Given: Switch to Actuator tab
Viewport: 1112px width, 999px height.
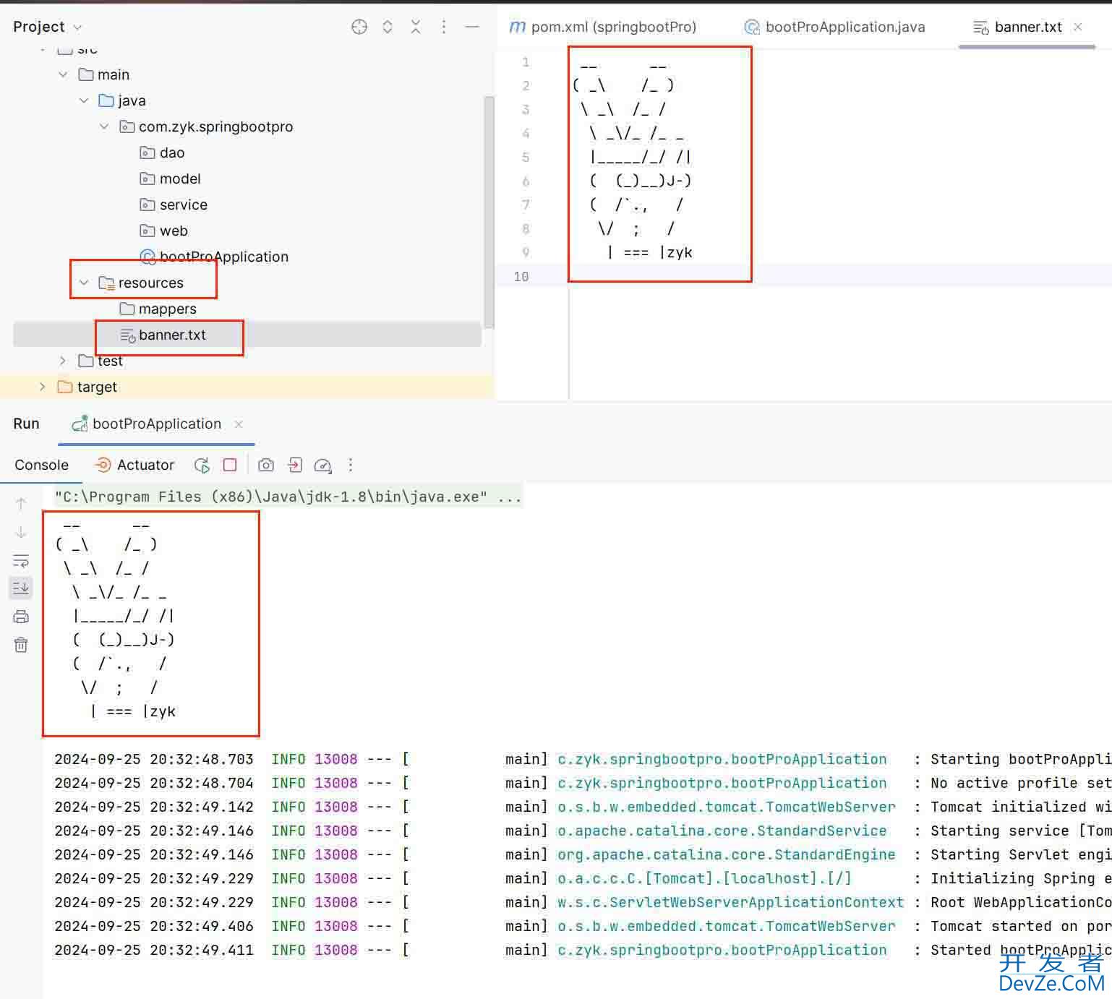Looking at the screenshot, I should point(134,465).
